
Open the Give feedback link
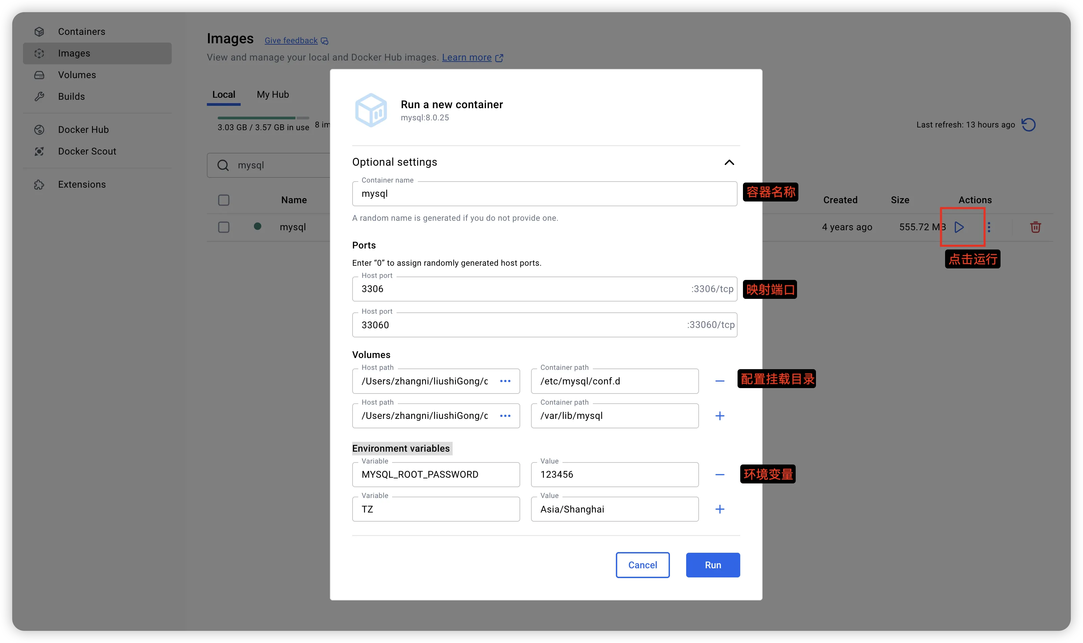click(x=291, y=41)
